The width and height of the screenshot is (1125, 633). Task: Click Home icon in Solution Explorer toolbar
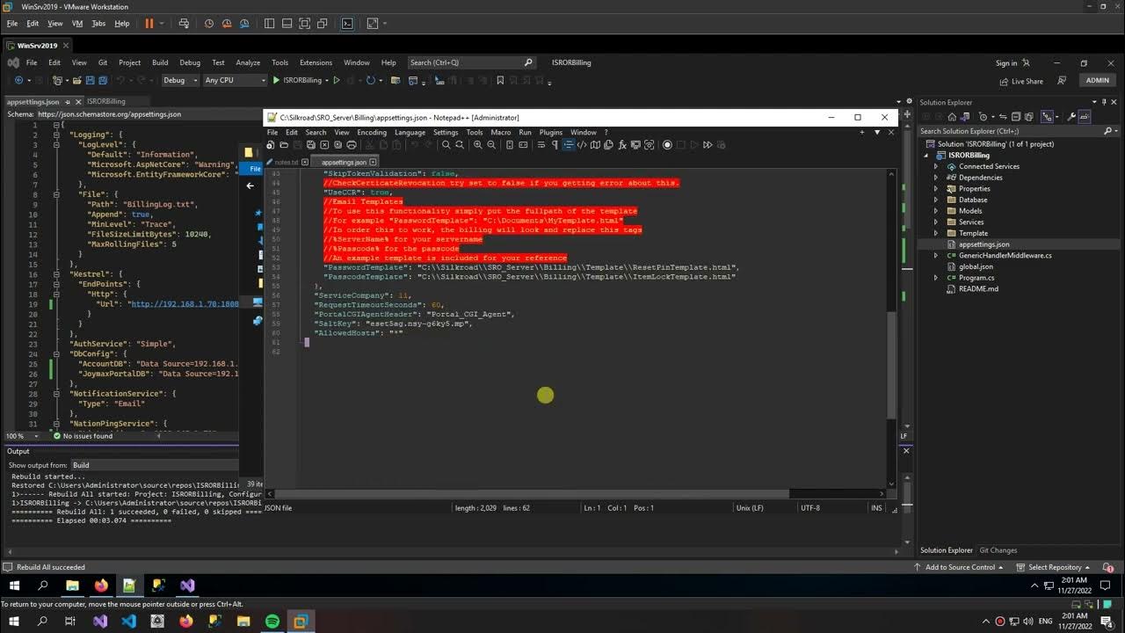952,117
